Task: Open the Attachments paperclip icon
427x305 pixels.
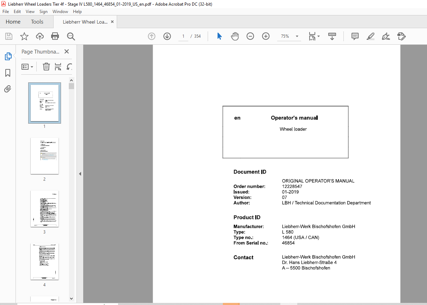Action: click(8, 89)
